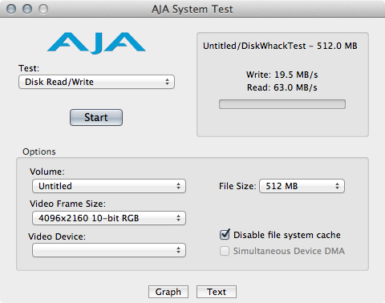Screen dimensions: 385x303
Task: Click the Volume: label
Action: pyautogui.click(x=47, y=172)
